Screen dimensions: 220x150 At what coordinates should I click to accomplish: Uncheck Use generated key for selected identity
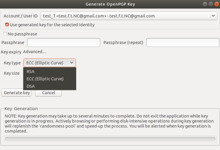[x=7, y=25]
